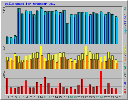
Task: Click the cyan pages bar for day 30
Action: (117, 30)
